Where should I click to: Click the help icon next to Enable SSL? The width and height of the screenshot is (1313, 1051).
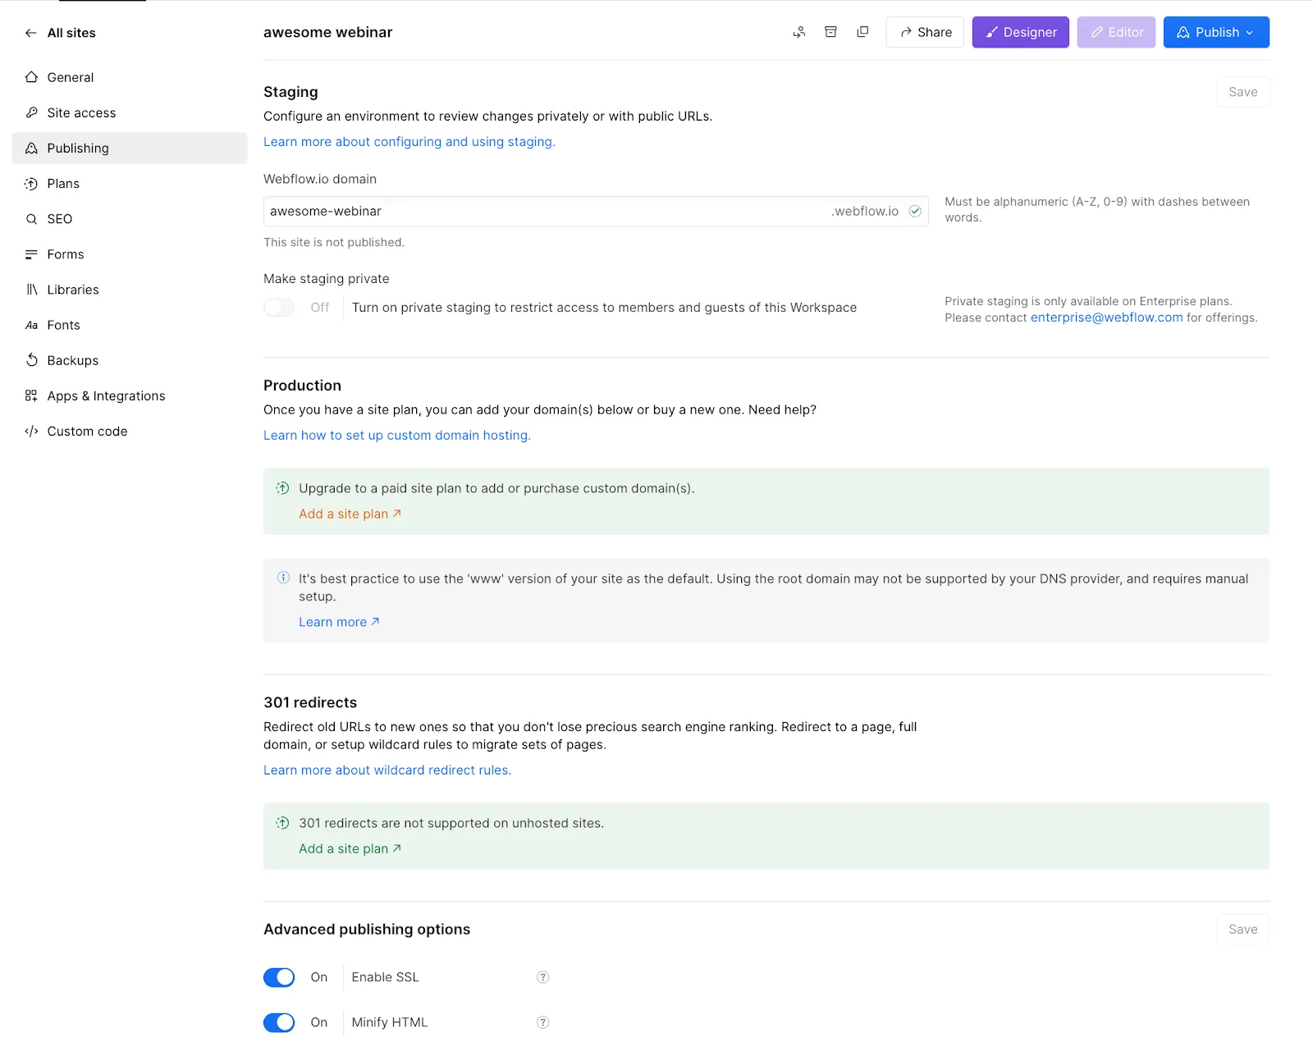(x=542, y=977)
